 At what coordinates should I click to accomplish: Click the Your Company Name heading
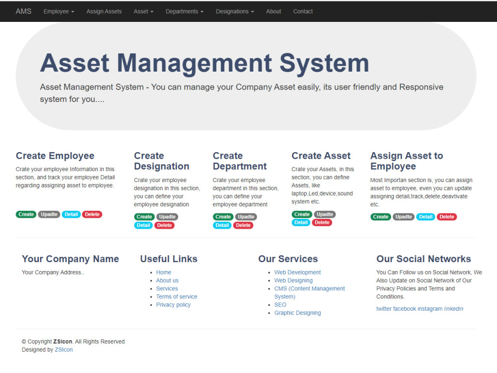[x=71, y=259]
